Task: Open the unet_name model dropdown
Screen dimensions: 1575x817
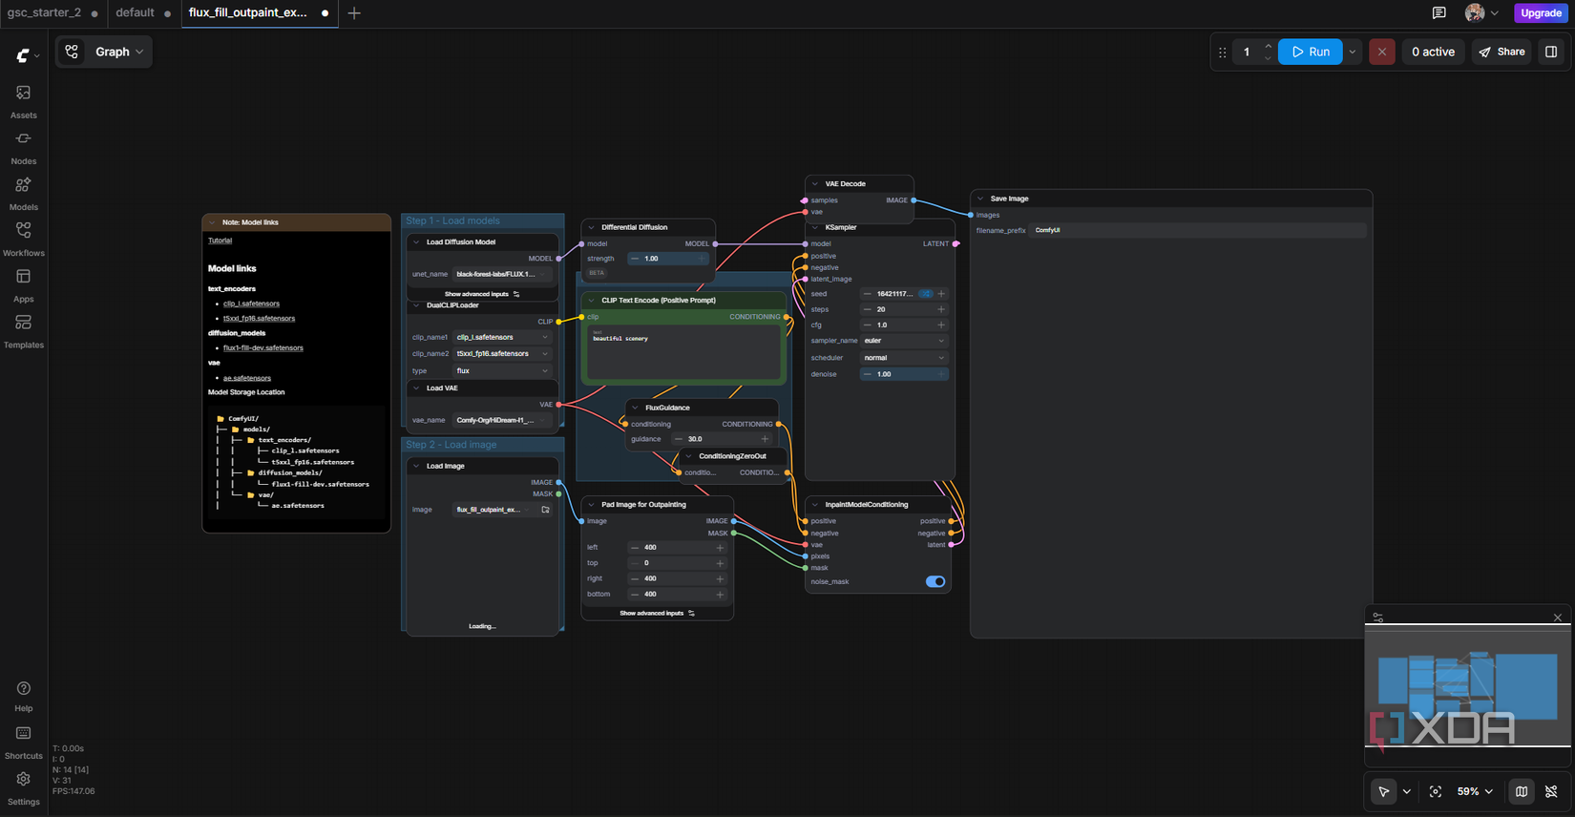Action: coord(502,274)
